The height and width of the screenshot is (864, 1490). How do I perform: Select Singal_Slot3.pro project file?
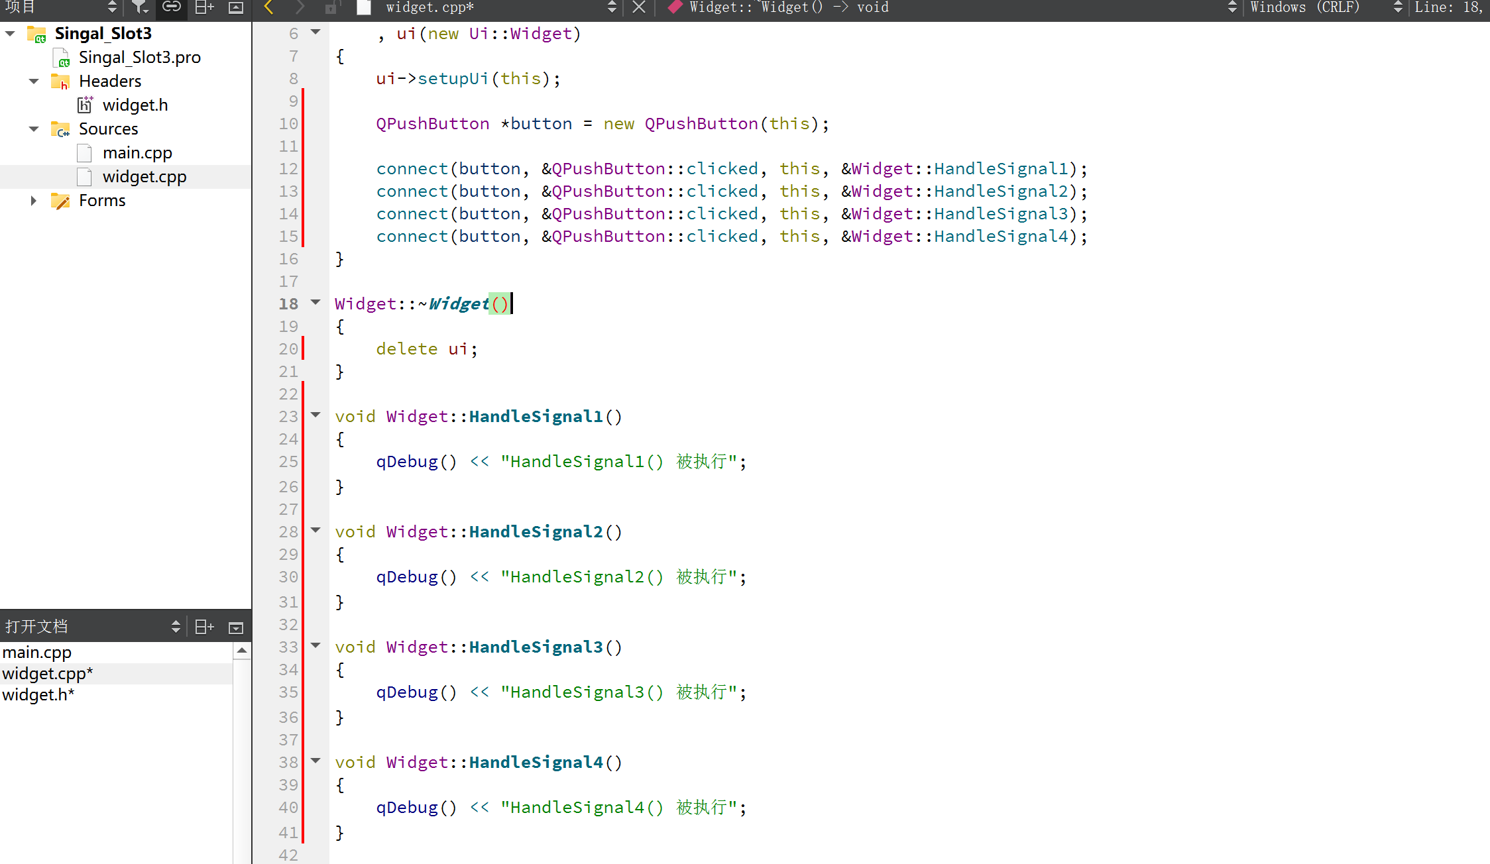tap(139, 58)
